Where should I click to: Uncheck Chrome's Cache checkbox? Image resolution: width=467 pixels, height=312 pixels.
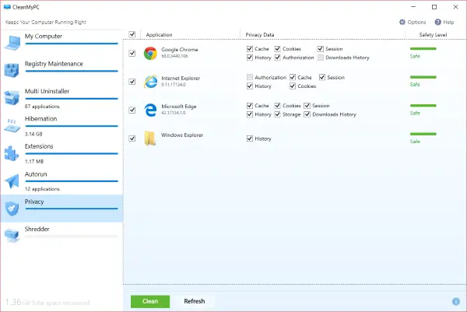coord(250,48)
